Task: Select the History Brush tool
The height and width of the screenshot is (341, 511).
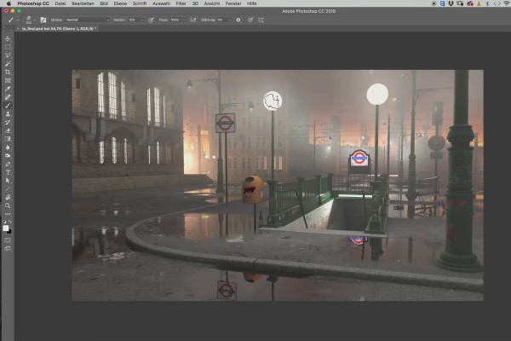Action: [8, 122]
